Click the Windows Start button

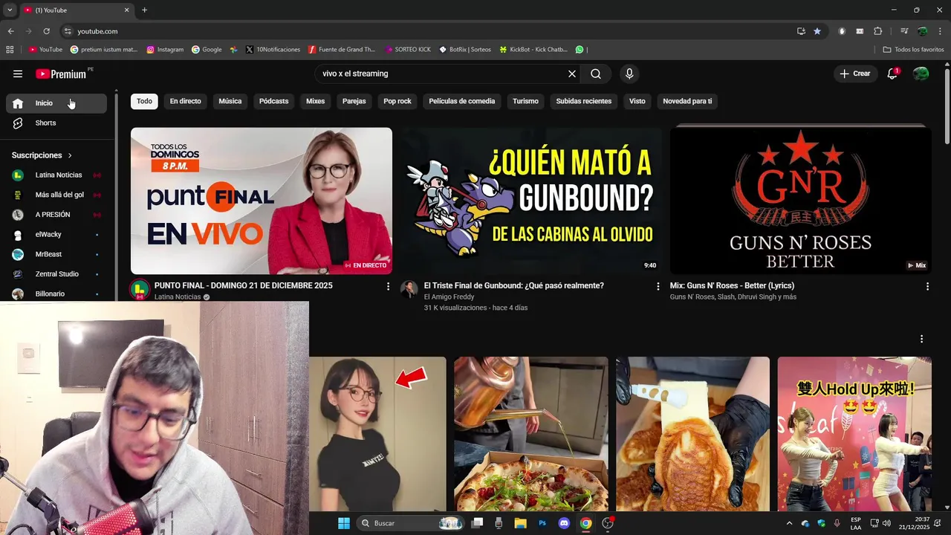coord(344,523)
